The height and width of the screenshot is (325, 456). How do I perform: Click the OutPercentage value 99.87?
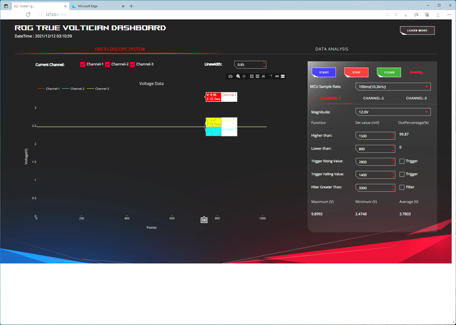pyautogui.click(x=404, y=134)
